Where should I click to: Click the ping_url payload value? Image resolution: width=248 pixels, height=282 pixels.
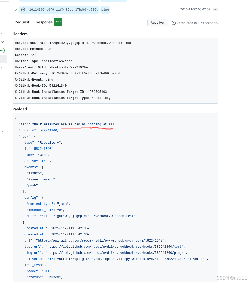pos(115,253)
